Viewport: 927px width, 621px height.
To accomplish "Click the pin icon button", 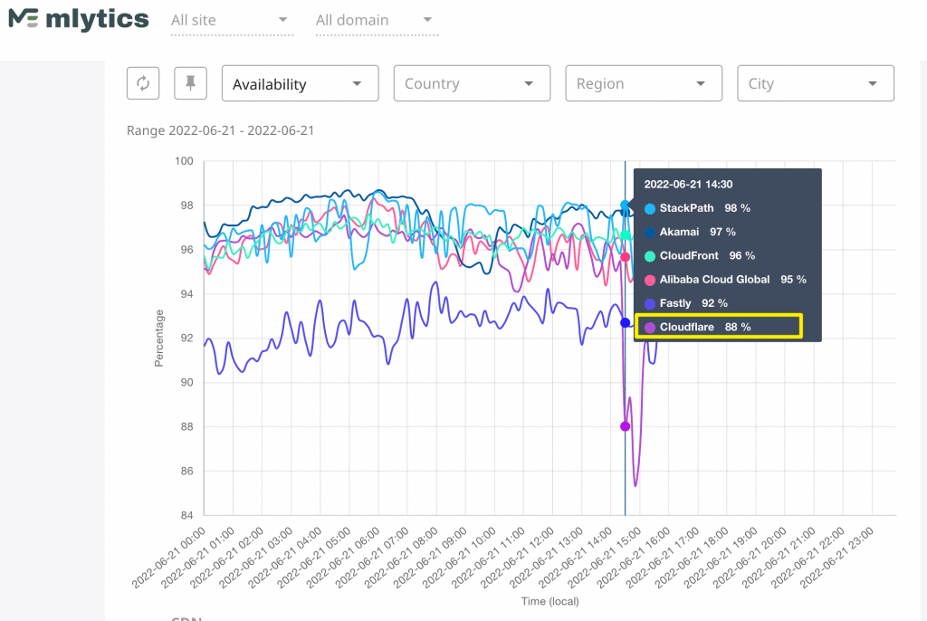I will coord(190,83).
